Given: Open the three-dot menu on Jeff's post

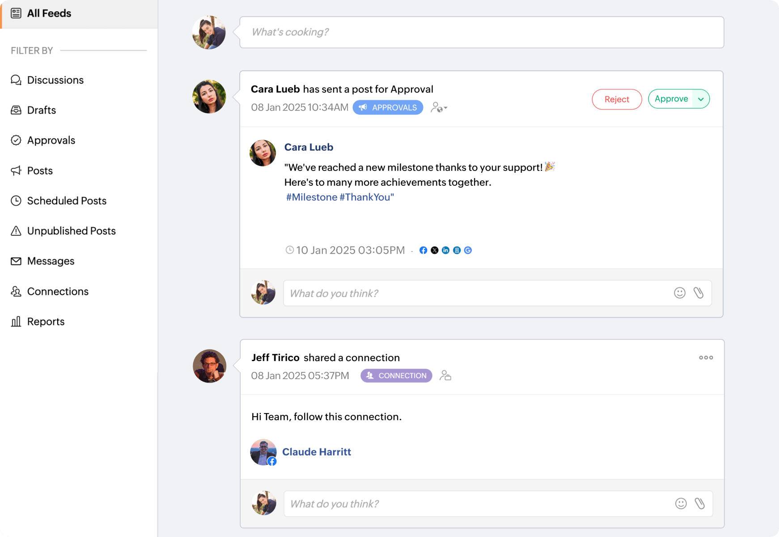Looking at the screenshot, I should pyautogui.click(x=706, y=358).
